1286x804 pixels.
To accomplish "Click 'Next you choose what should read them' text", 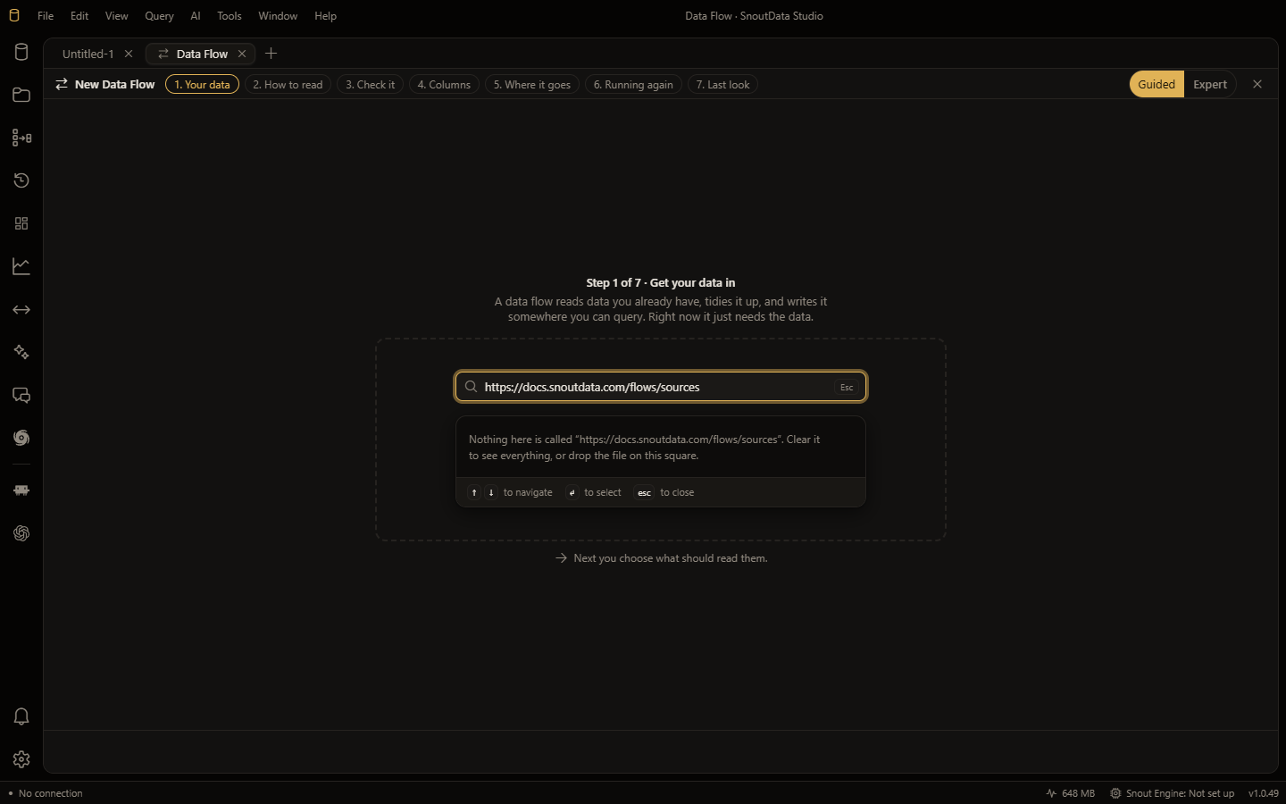I will (670, 558).
